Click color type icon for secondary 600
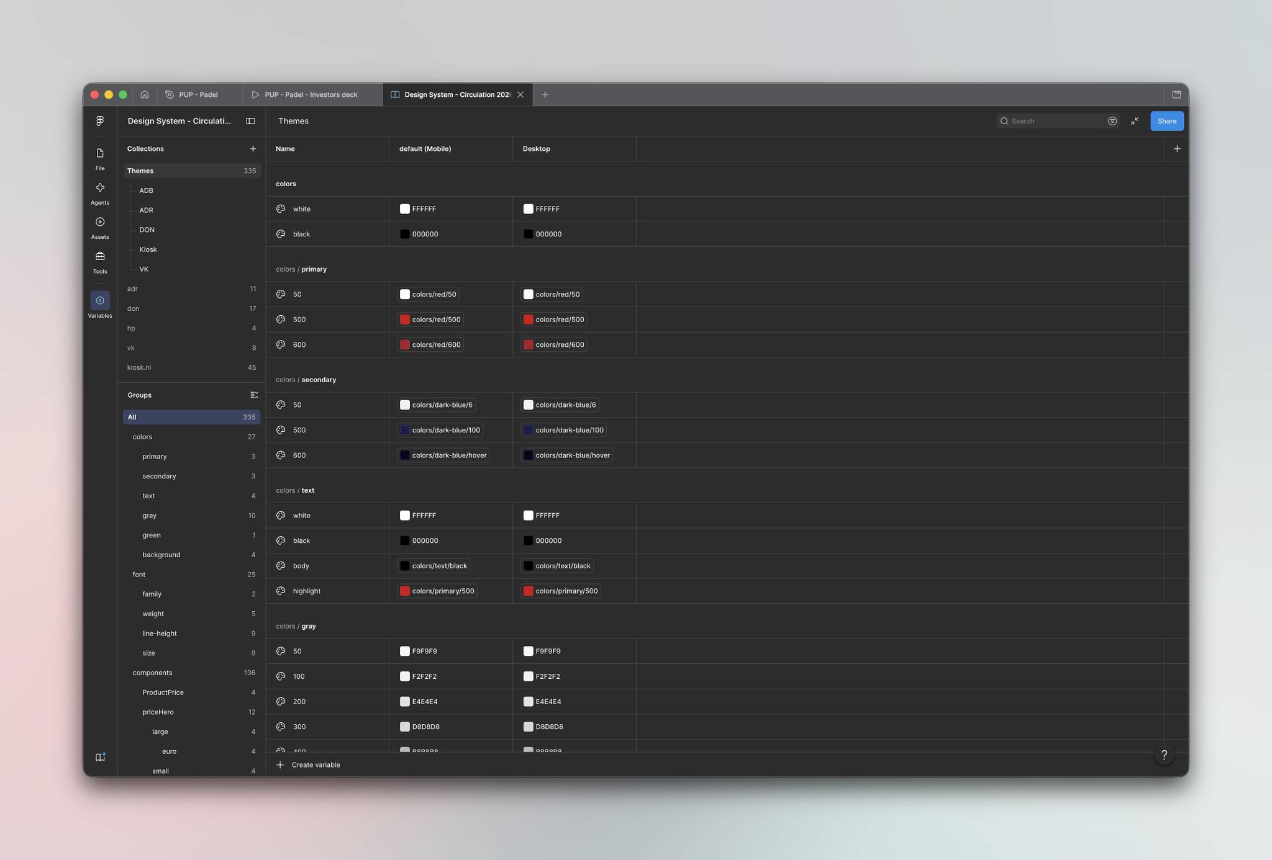1272x860 pixels. tap(281, 455)
